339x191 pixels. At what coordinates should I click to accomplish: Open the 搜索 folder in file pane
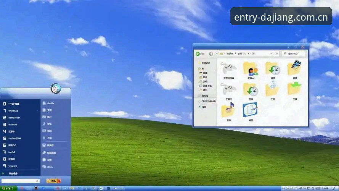[251, 91]
